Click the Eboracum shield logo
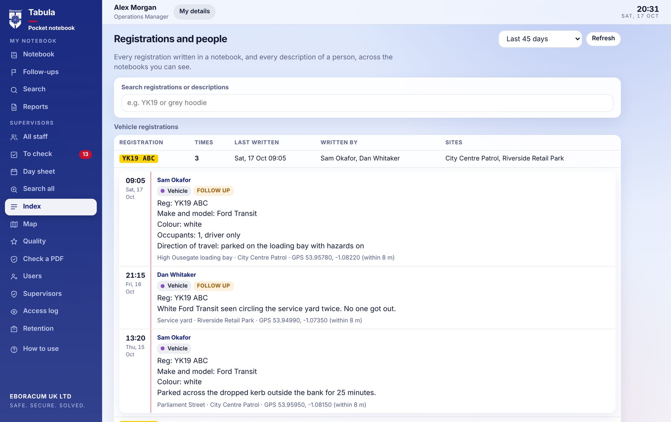 (15, 19)
